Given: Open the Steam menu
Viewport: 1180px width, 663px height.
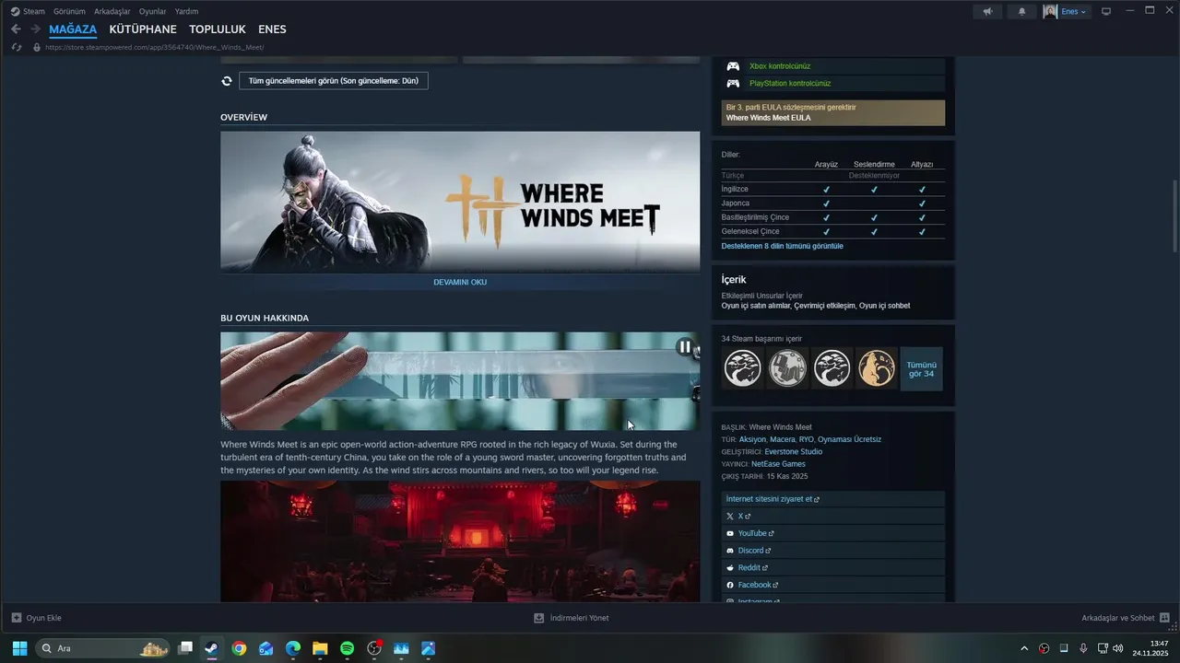Looking at the screenshot, I should pos(28,11).
